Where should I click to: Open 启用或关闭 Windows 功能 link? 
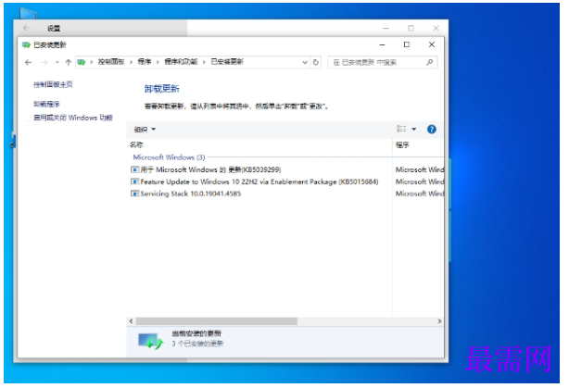73,118
